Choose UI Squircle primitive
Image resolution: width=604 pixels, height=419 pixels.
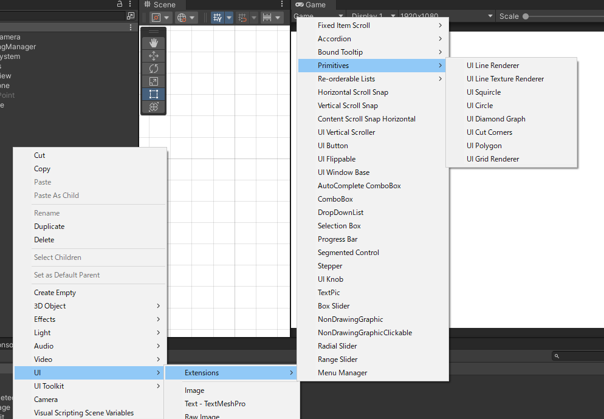click(512, 92)
